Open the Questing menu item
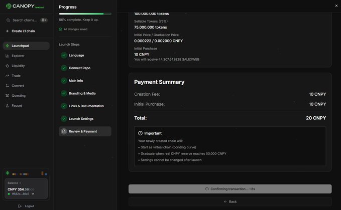This screenshot has width=341, height=210. pyautogui.click(x=26, y=95)
